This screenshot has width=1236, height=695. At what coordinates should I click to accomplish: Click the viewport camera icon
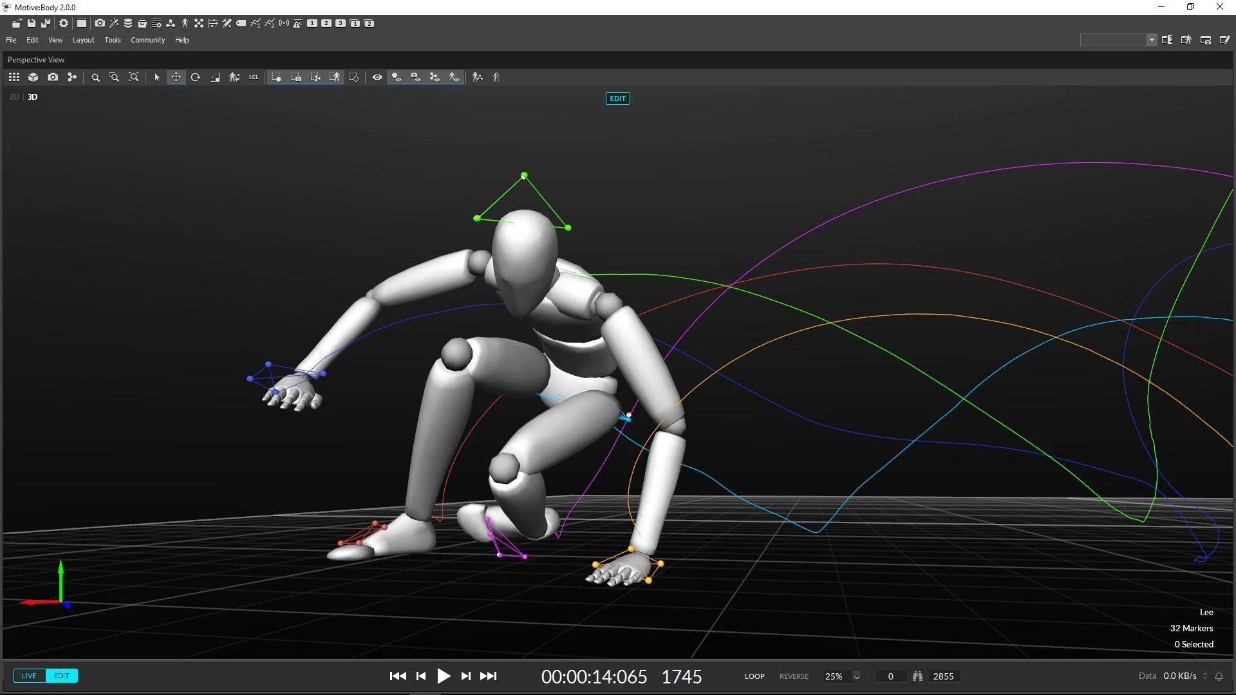(x=53, y=77)
